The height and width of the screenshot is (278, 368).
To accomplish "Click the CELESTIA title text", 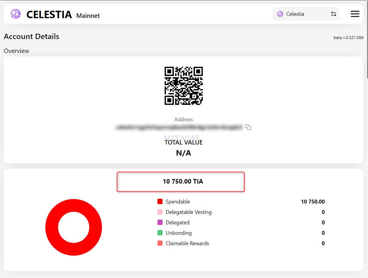I will point(49,14).
